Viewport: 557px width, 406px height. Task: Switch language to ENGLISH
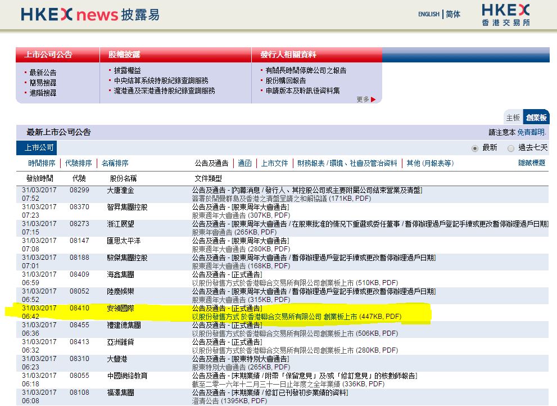pyautogui.click(x=429, y=14)
